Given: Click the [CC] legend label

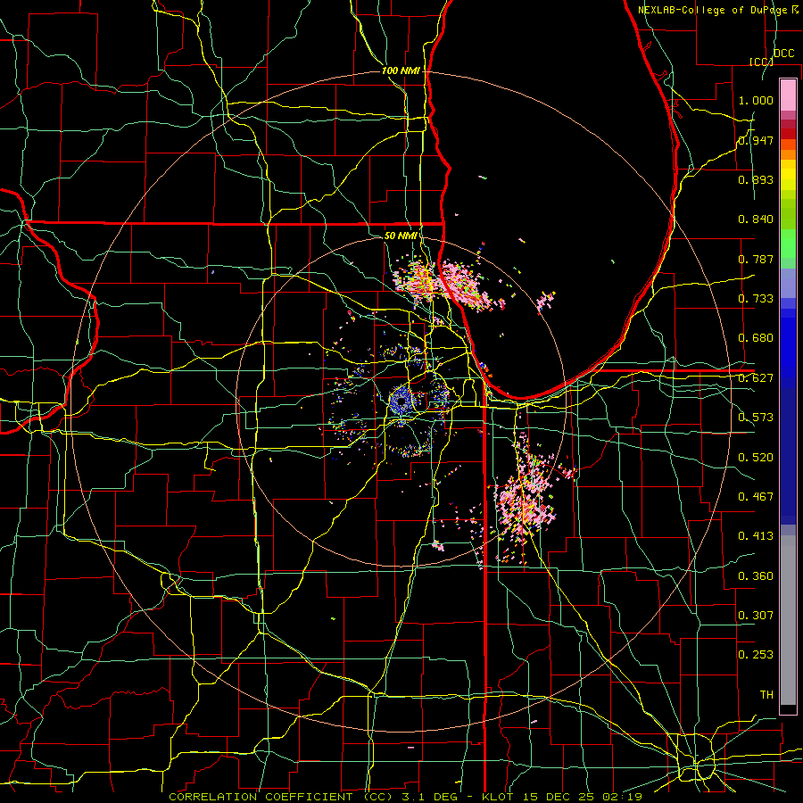Looking at the screenshot, I should click(x=761, y=62).
